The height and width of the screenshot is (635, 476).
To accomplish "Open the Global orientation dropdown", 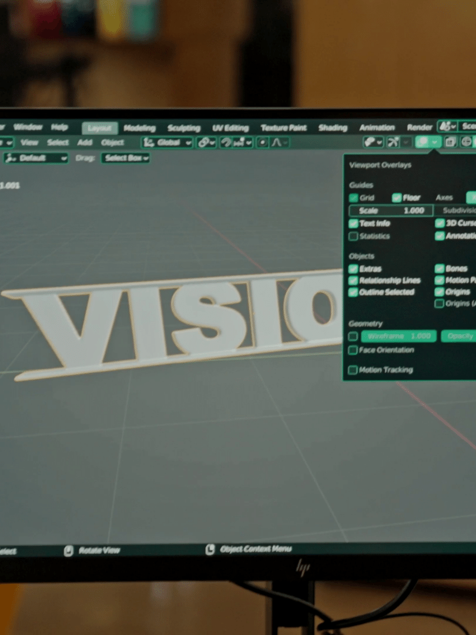I will (x=167, y=142).
